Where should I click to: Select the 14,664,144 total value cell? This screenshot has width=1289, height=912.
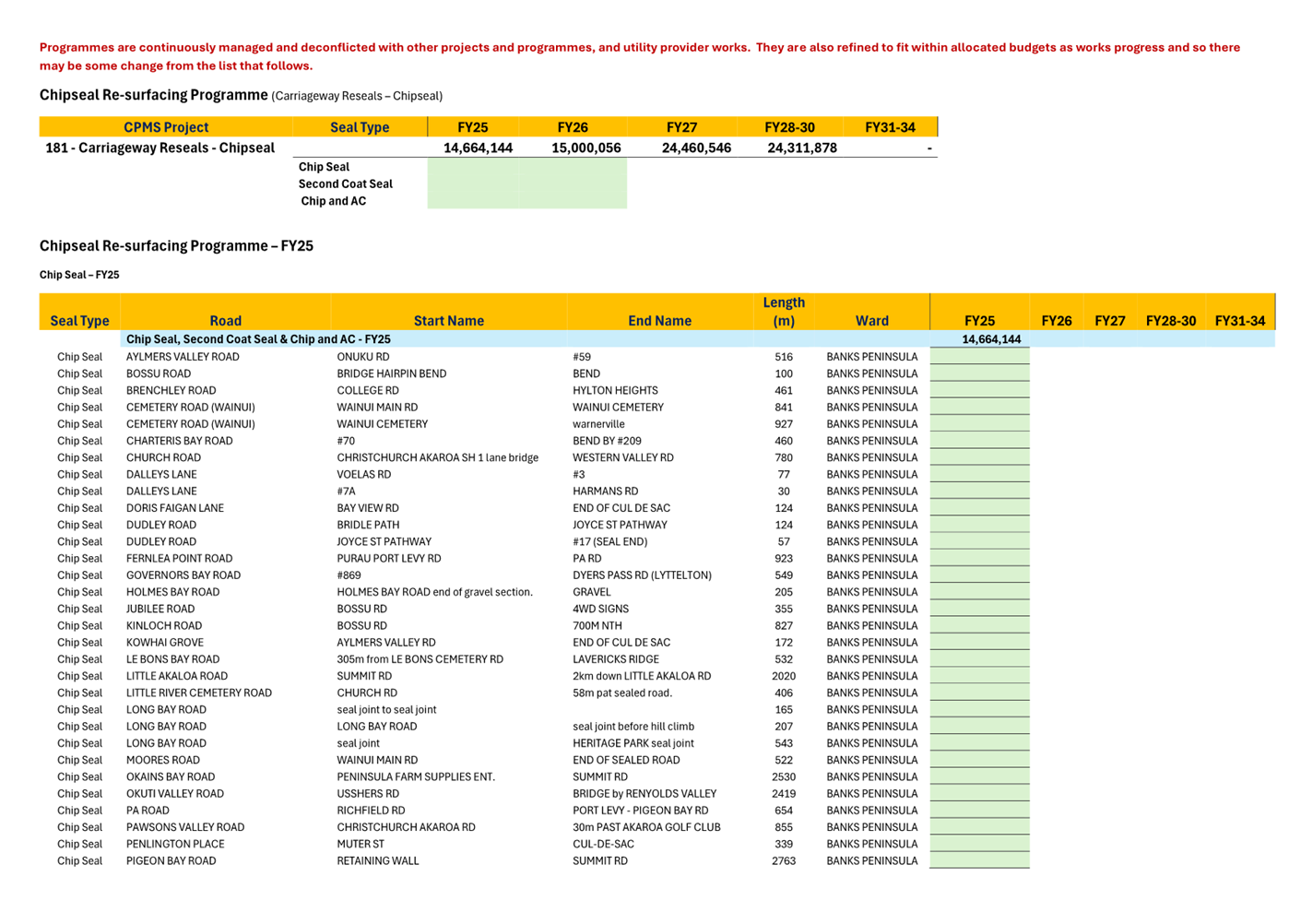tap(478, 147)
